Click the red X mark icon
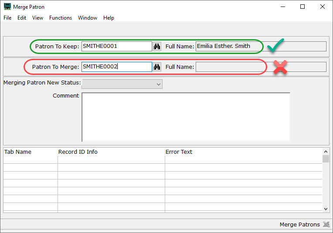Viewport: 333px width, 233px height. click(280, 67)
